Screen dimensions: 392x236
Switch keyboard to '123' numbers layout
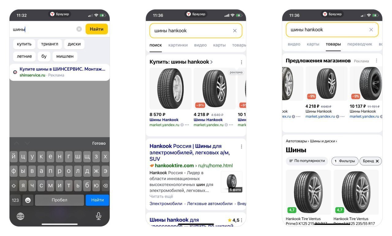click(x=15, y=200)
